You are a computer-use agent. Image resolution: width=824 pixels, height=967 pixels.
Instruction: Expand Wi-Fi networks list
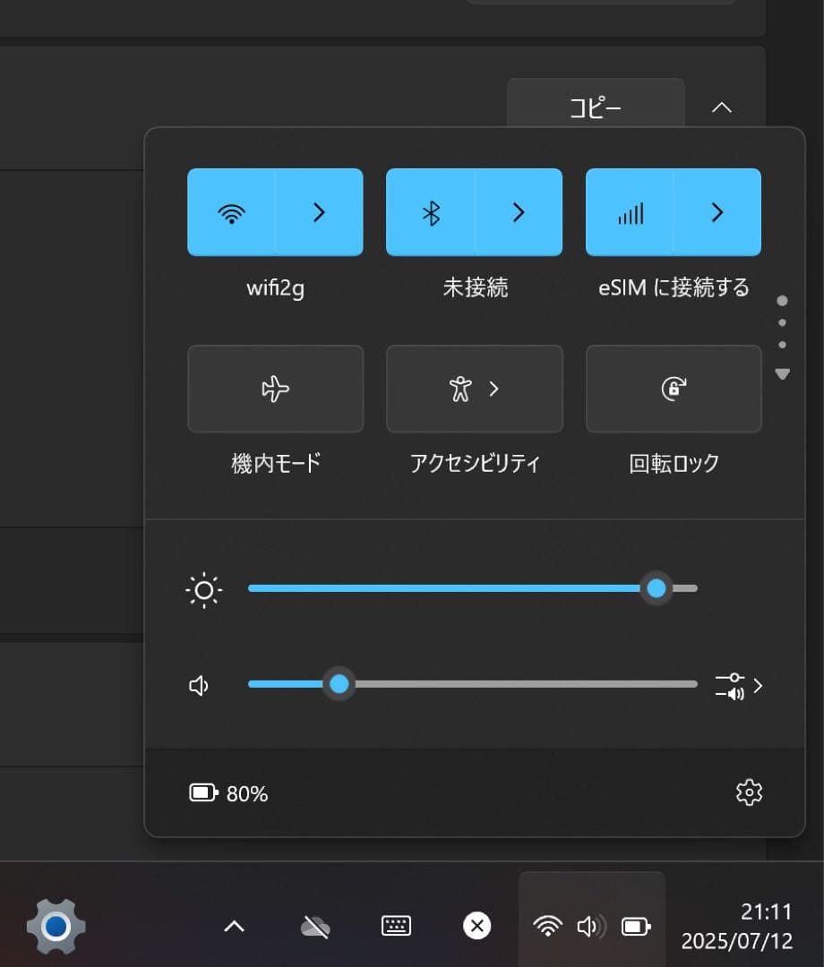pos(318,212)
